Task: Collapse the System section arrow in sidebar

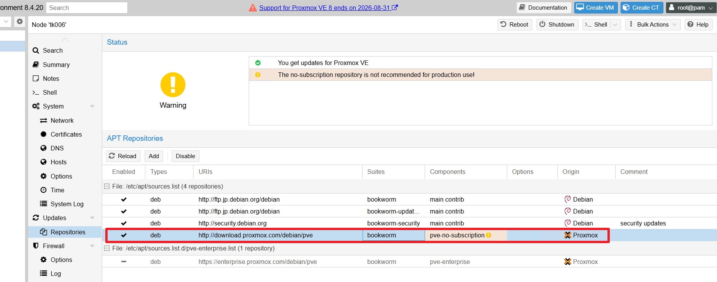Action: [92, 106]
